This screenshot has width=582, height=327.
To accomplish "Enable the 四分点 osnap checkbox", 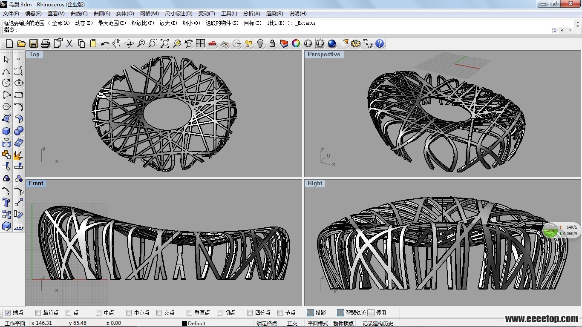I will pyautogui.click(x=250, y=313).
